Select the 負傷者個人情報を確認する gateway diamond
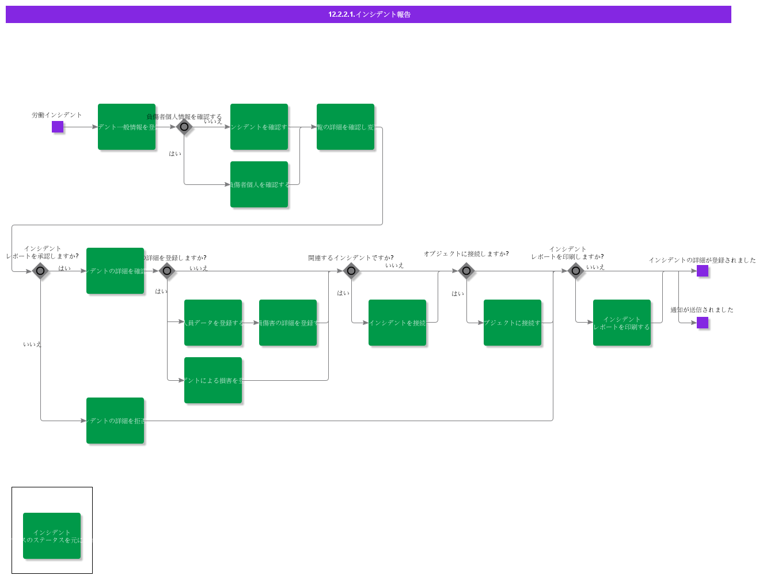Viewport: 763px width, 579px height. coord(184,127)
